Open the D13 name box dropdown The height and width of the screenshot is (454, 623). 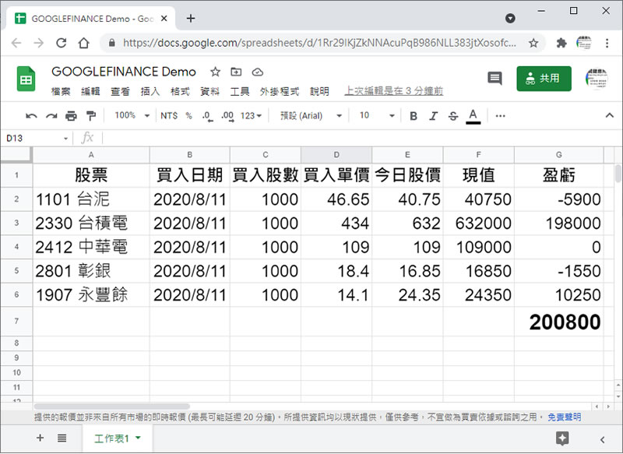click(65, 139)
